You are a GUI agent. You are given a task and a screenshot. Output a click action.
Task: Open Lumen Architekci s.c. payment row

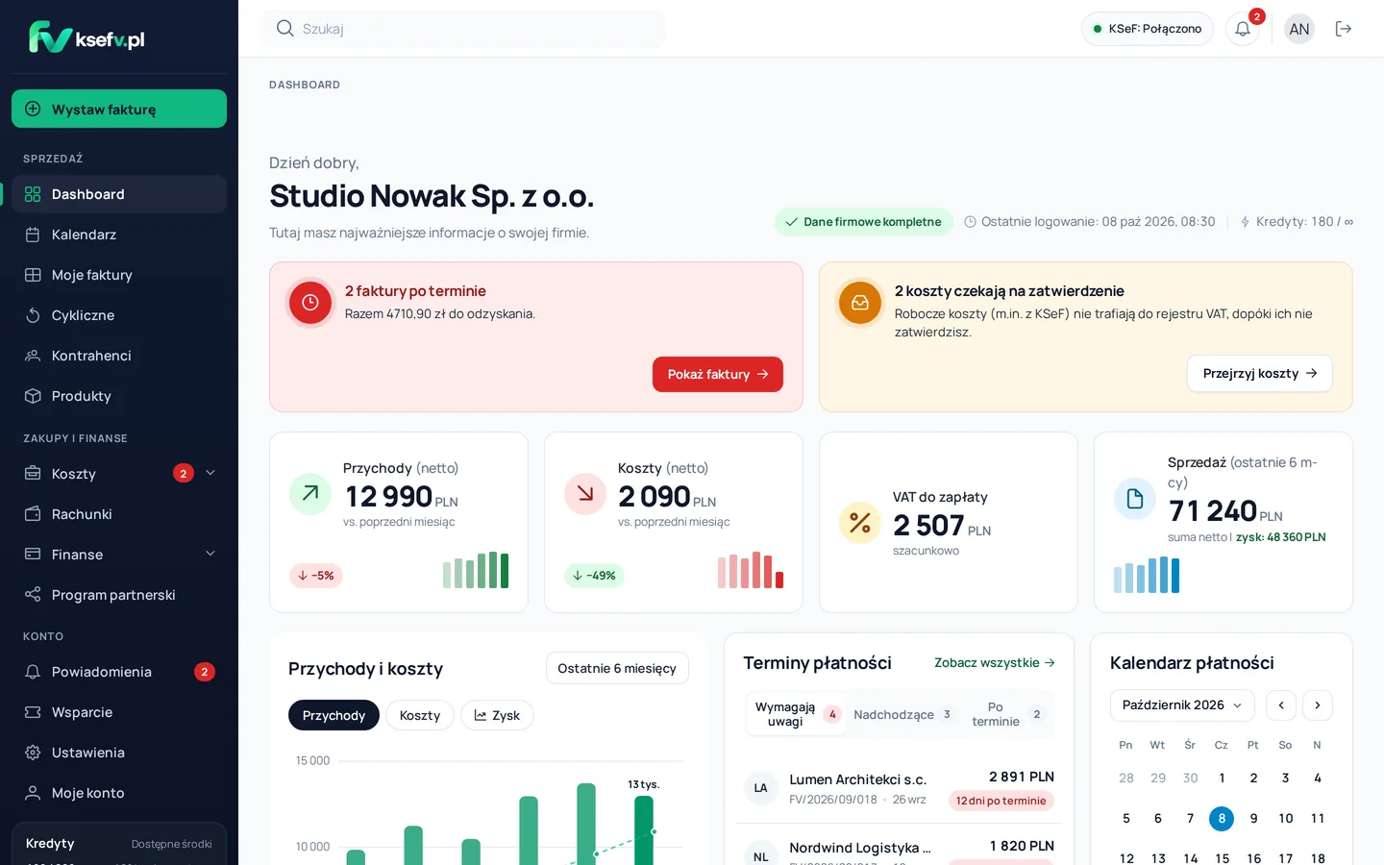coord(899,788)
